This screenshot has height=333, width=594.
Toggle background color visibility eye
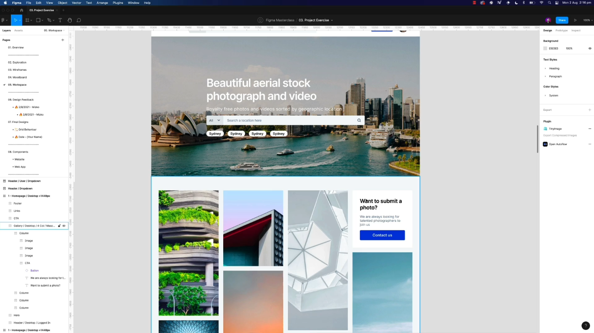click(x=590, y=48)
